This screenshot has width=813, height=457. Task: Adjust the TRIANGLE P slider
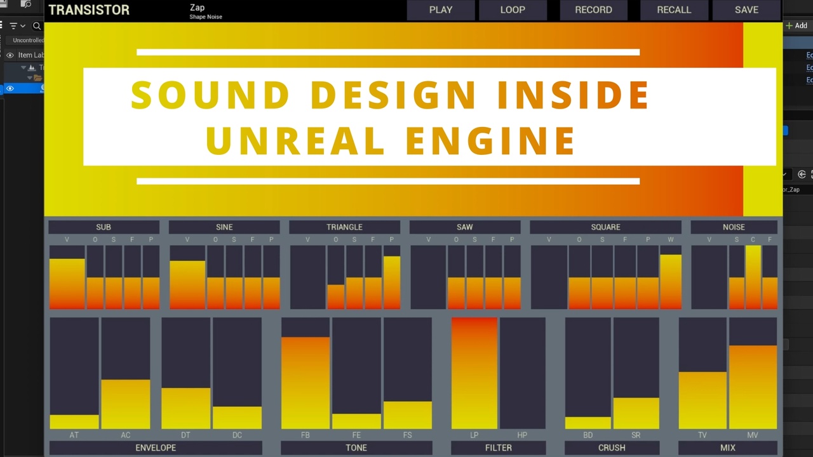coord(392,277)
